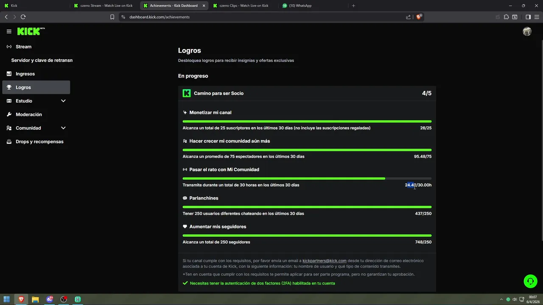Image resolution: width=543 pixels, height=305 pixels.
Task: Close the Achievements tab
Action: [x=204, y=6]
